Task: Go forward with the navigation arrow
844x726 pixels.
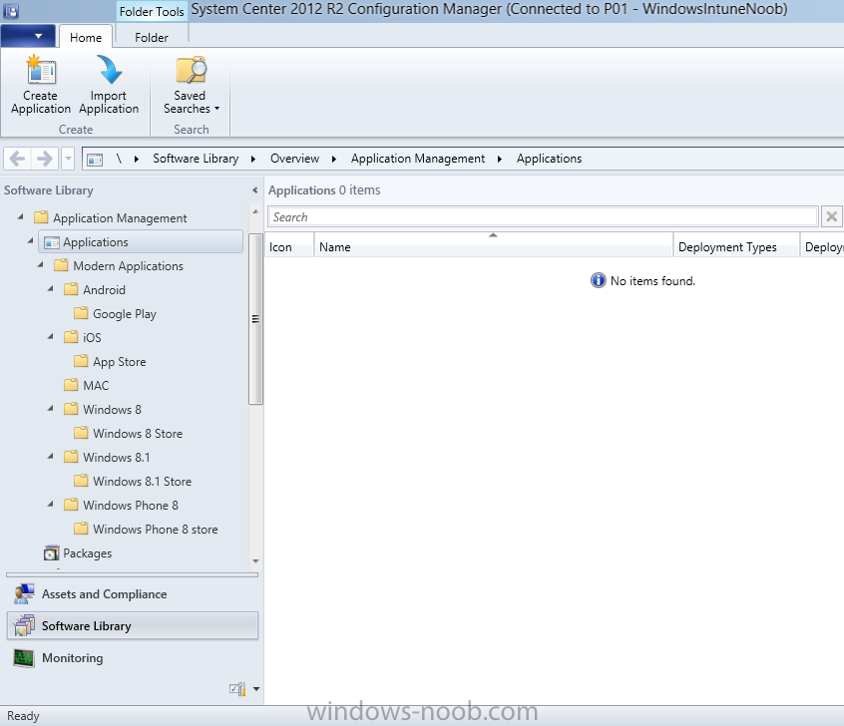Action: [44, 159]
